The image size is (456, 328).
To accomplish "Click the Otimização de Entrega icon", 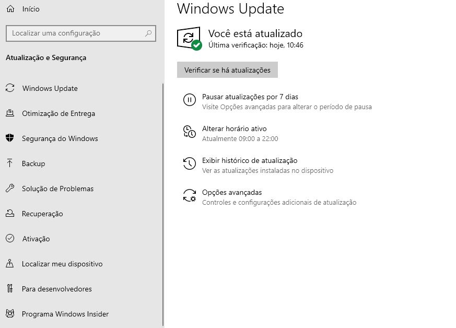I will pyautogui.click(x=10, y=113).
